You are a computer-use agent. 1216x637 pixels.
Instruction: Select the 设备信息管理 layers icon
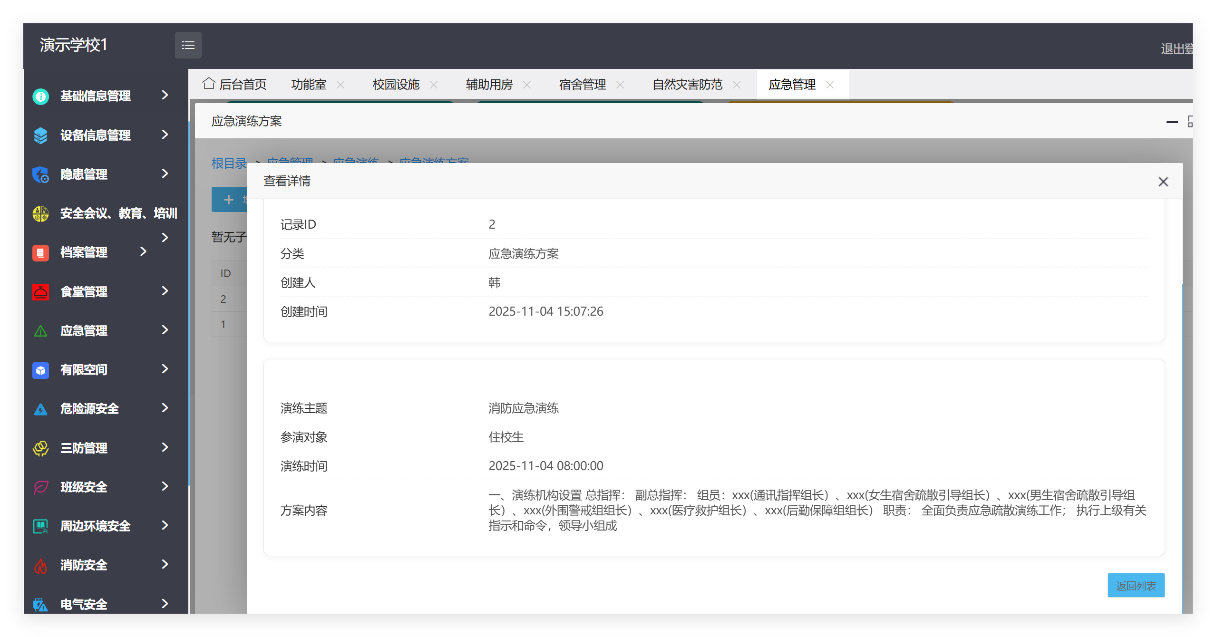point(40,135)
